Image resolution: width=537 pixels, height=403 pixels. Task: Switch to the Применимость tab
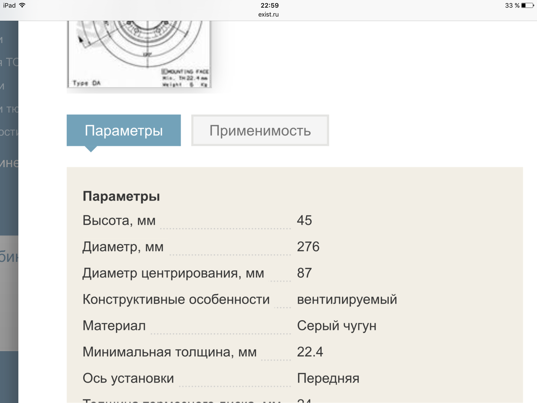click(x=260, y=130)
